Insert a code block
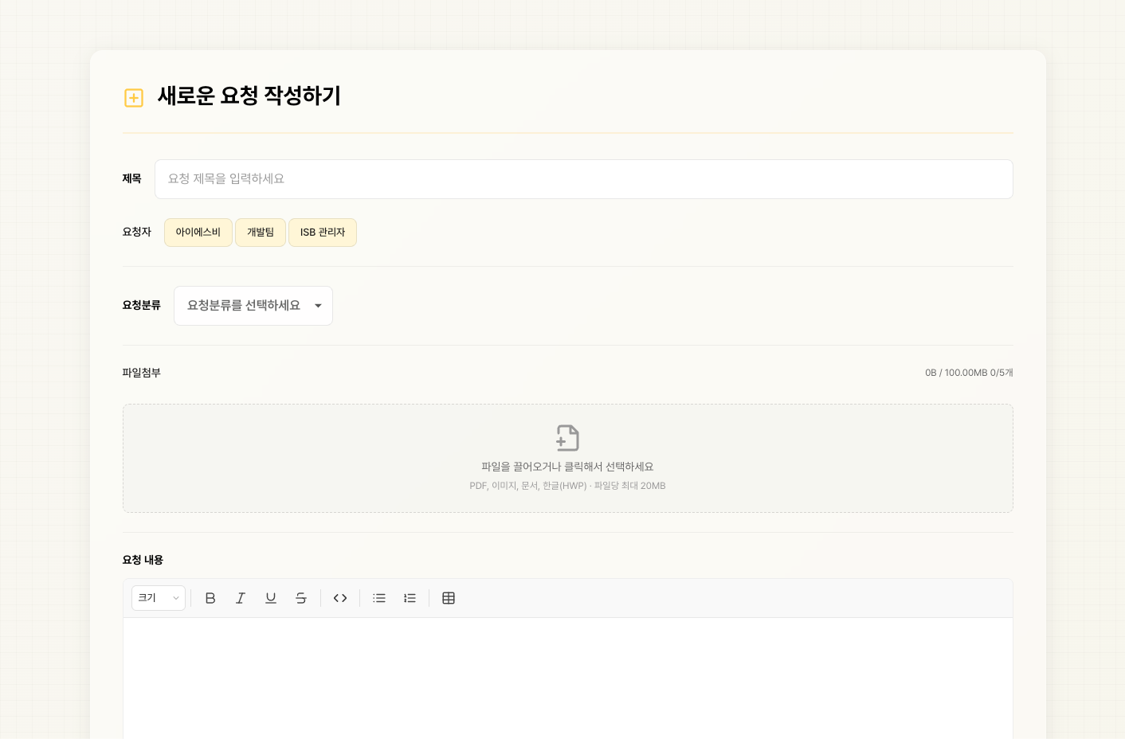Viewport: 1125px width, 739px height. 340,598
